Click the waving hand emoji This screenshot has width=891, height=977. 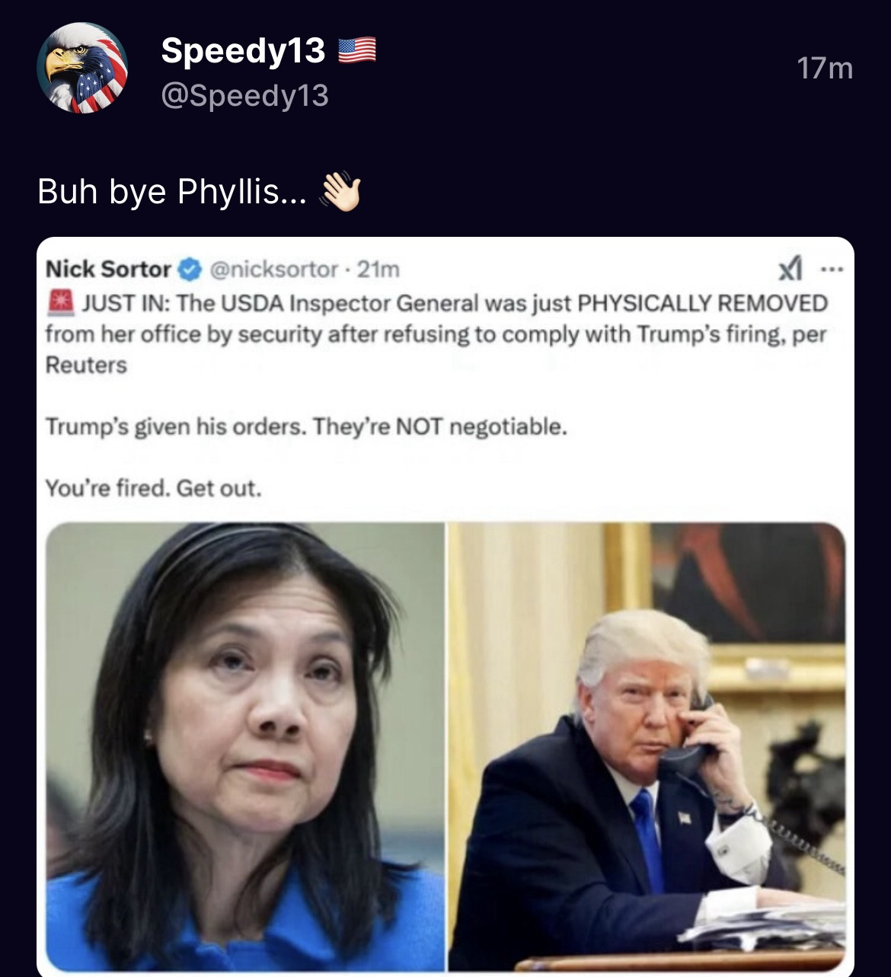click(340, 191)
